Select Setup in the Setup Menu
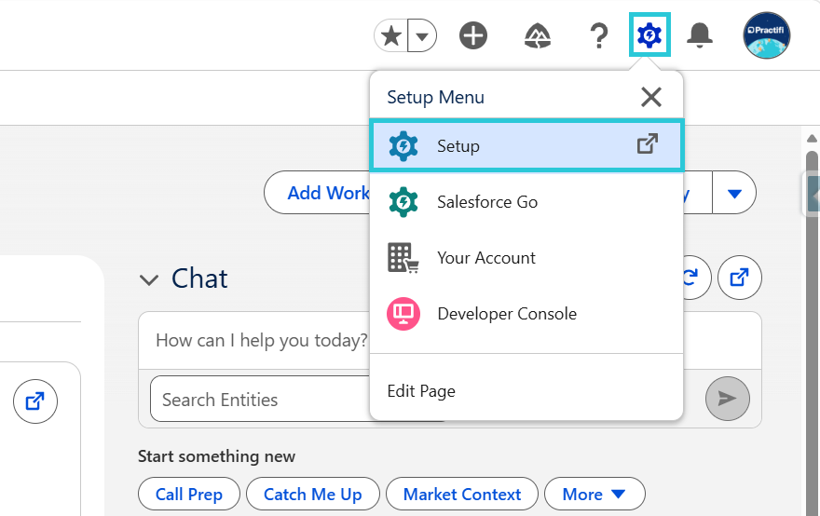This screenshot has width=820, height=516. pos(526,145)
